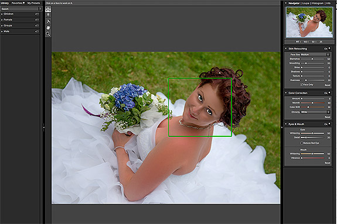Select the retouch brush tool
This screenshot has width=337, height=224.
pos(48,22)
